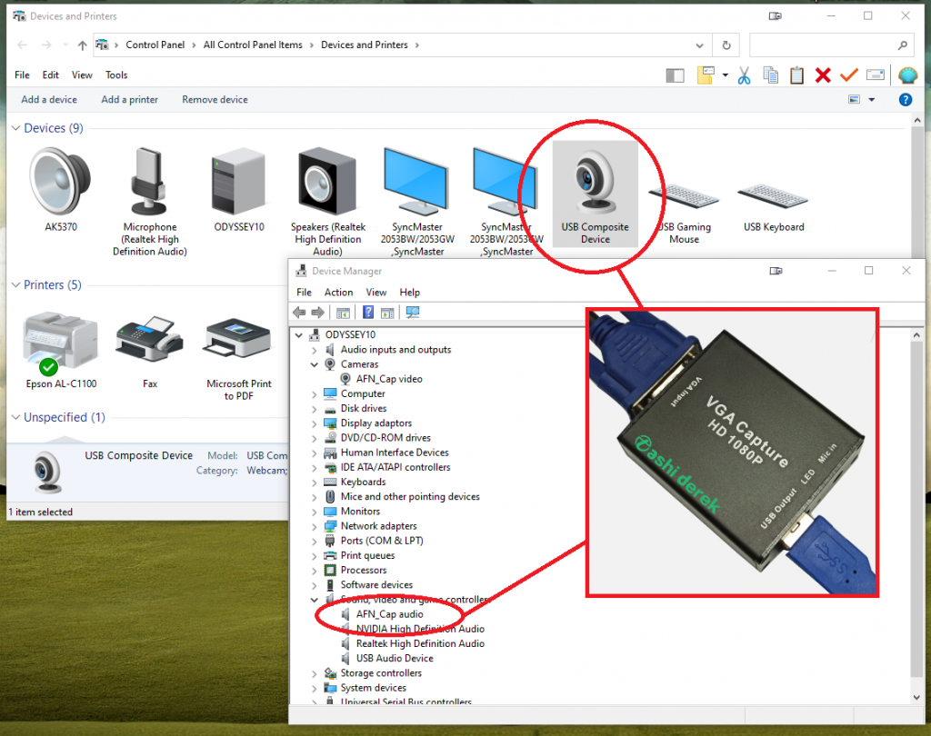Click the blue help question mark icon
931x736 pixels.
tap(906, 100)
